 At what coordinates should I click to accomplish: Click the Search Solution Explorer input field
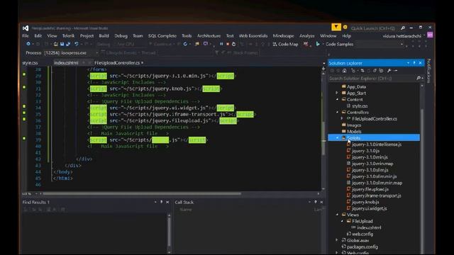[x=372, y=79]
